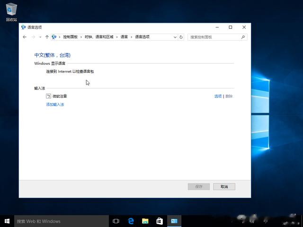Image resolution: width=303 pixels, height=227 pixels.
Task: Open 选项 for 微软注音
Action: click(218, 96)
